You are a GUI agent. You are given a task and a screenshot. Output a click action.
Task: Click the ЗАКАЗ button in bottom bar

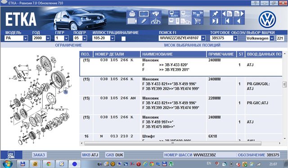point(39,155)
